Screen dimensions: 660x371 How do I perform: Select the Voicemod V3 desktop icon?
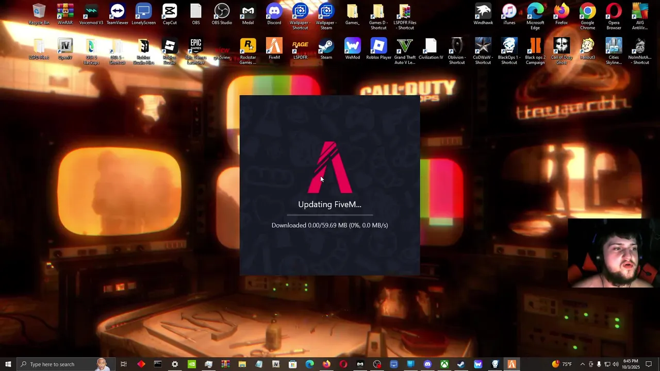pyautogui.click(x=91, y=14)
